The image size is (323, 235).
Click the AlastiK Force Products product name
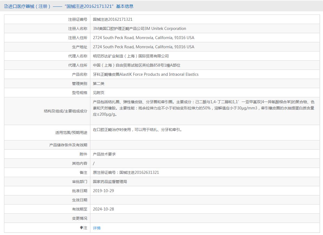click(x=146, y=74)
